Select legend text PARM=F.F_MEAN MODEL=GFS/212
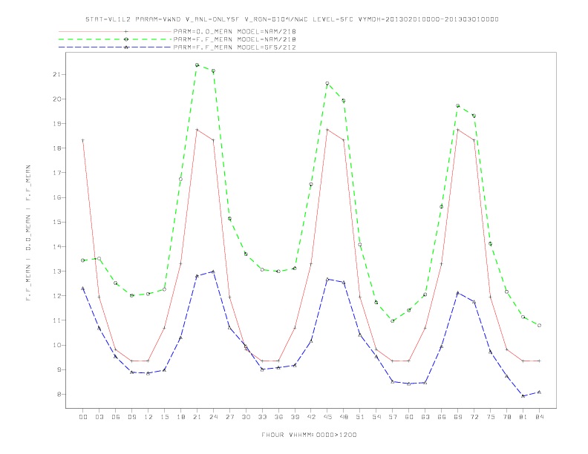This screenshot has width=588, height=454. (x=235, y=47)
